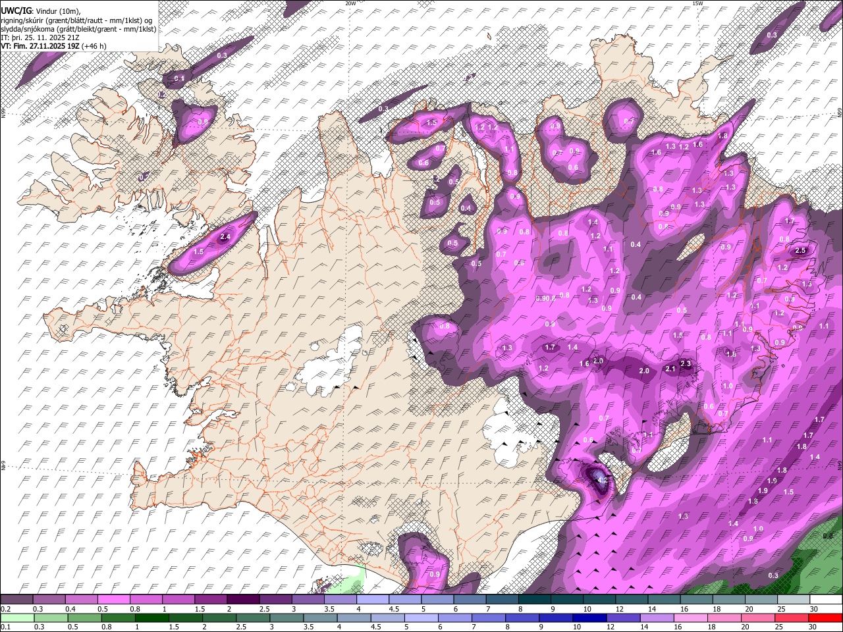The height and width of the screenshot is (632, 843).
Task: Click the pale grey 25–30 swatch in top legend
Action: [x=794, y=600]
